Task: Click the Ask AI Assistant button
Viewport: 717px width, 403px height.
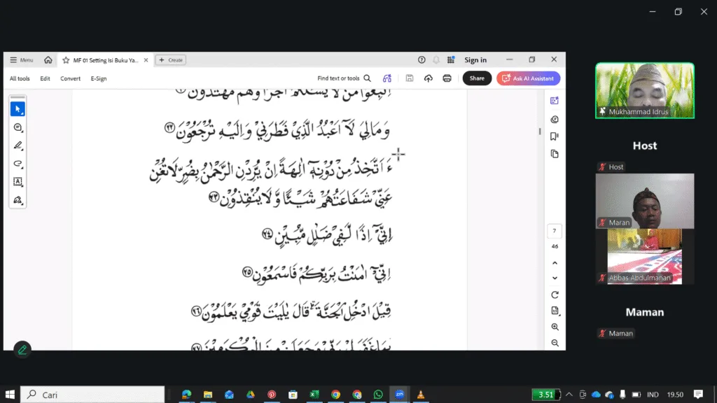Action: point(528,78)
